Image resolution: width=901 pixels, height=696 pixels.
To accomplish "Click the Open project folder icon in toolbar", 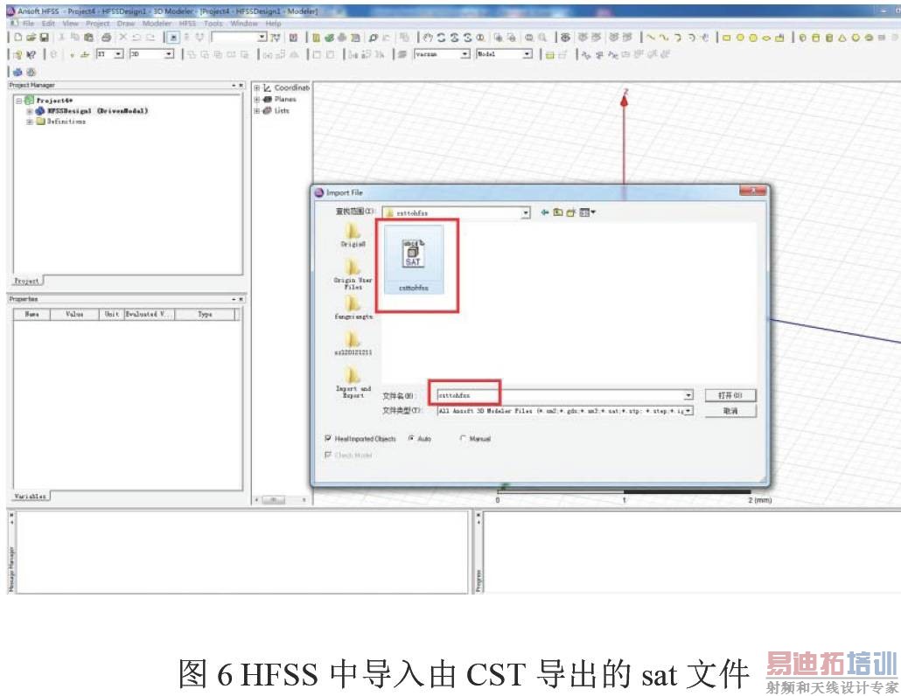I will tap(31, 38).
